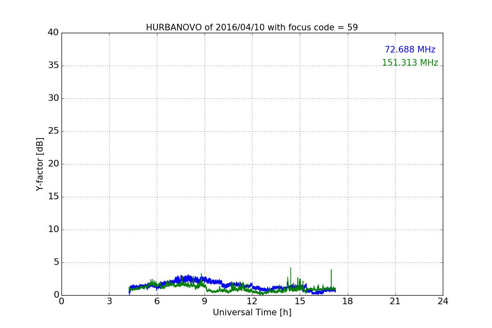Click the blue trace peak near 8 h
Image resolution: width=492 pixels, height=328 pixels.
click(x=188, y=278)
